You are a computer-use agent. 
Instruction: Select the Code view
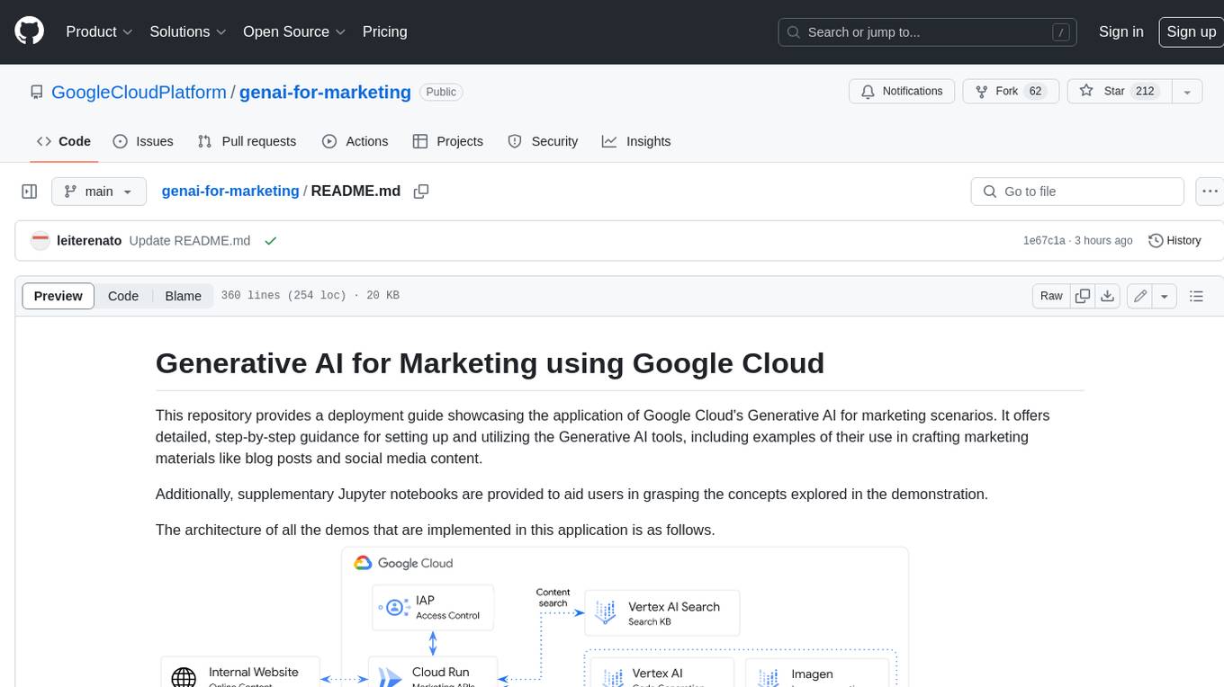(123, 296)
